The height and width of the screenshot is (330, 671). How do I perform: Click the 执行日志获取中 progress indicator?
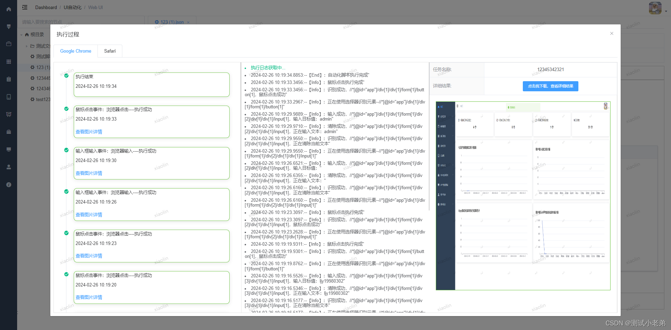point(267,68)
